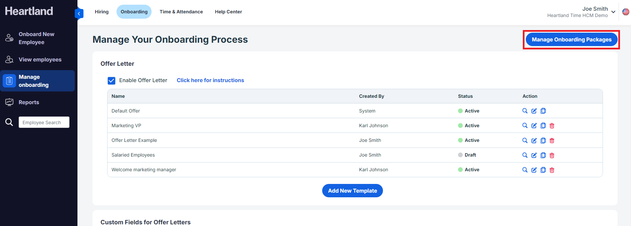This screenshot has height=226, width=631.
Task: Duplicate the Default Offer template
Action: click(x=543, y=111)
